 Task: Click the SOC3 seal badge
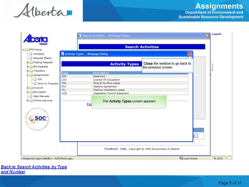click(37, 119)
